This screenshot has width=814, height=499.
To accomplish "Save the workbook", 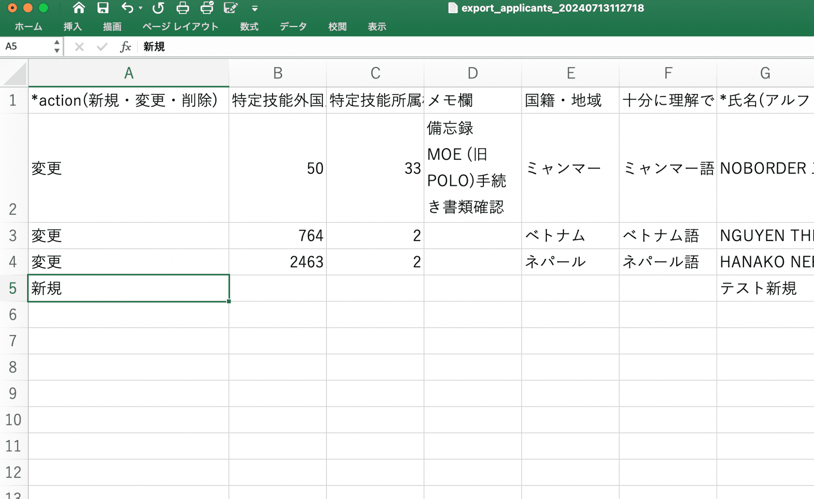I will point(103,8).
